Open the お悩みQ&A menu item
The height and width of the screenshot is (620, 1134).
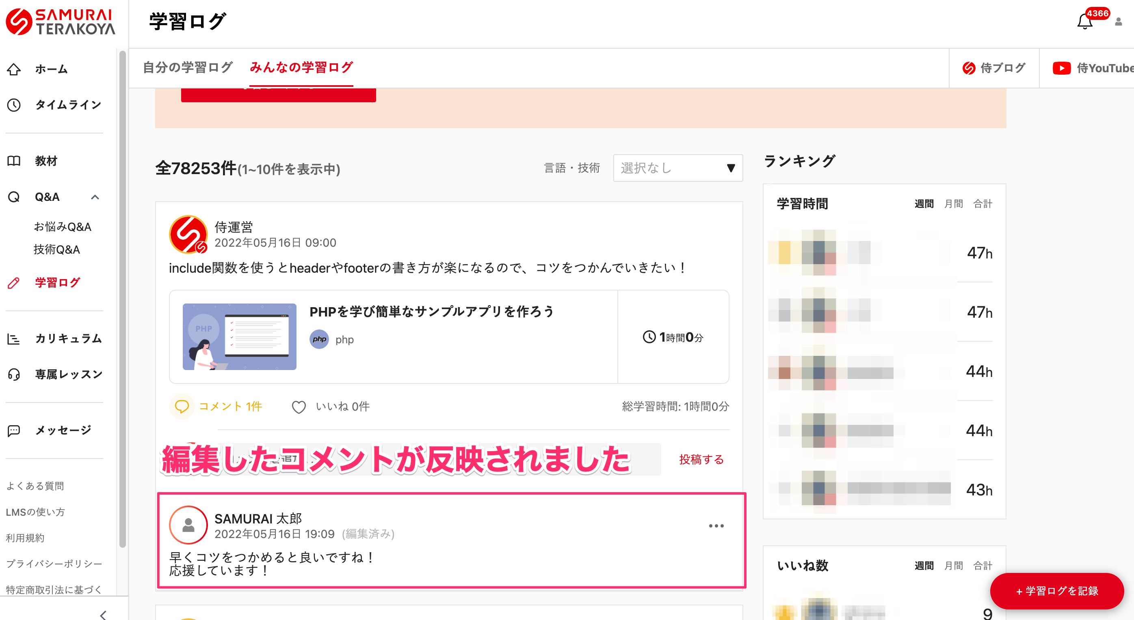coord(63,226)
